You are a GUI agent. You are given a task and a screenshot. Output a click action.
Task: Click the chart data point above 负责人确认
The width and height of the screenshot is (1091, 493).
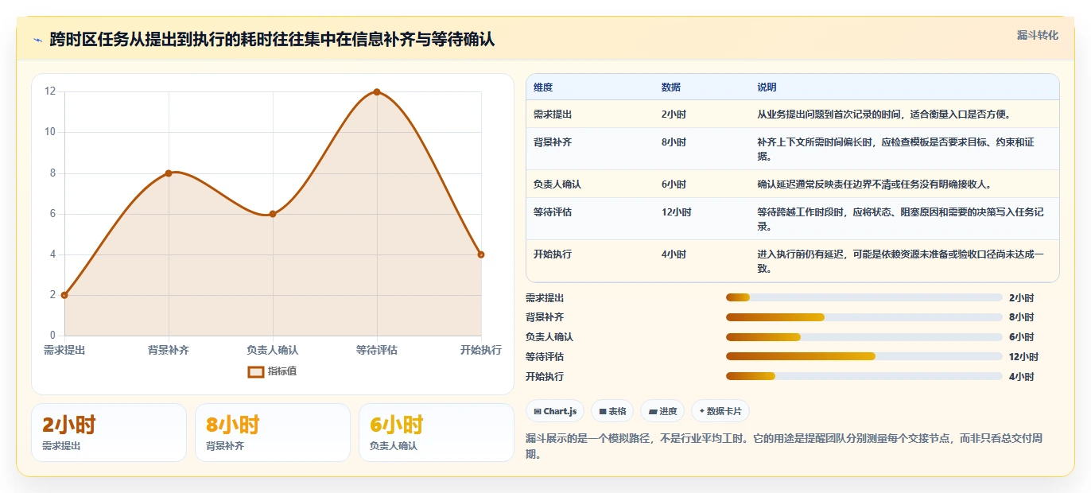click(x=273, y=214)
